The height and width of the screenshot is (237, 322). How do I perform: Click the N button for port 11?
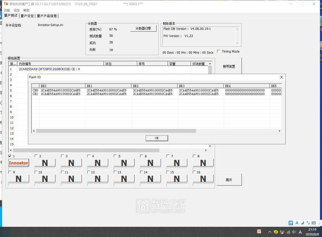pos(71,179)
